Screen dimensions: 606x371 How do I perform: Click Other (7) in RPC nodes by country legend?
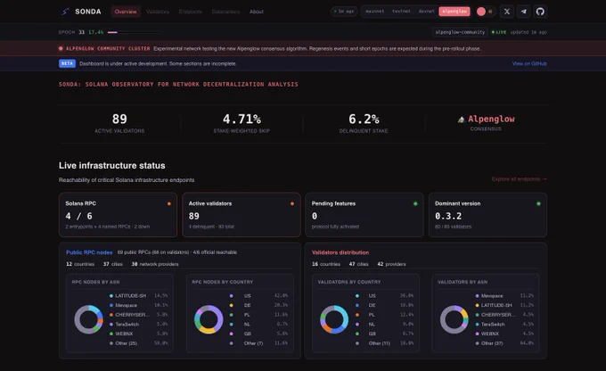253,343
